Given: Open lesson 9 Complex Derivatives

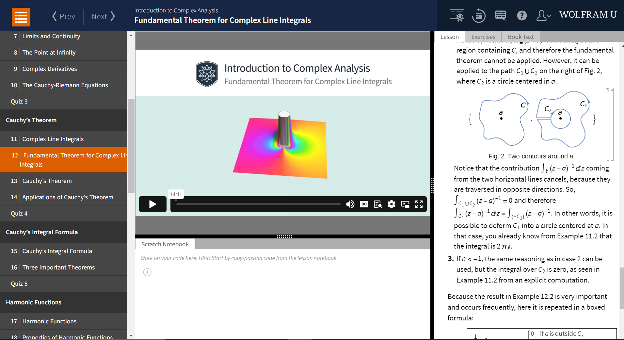Looking at the screenshot, I should pyautogui.click(x=63, y=69).
